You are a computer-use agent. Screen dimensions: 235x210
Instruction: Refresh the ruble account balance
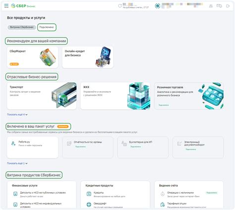point(120,6)
